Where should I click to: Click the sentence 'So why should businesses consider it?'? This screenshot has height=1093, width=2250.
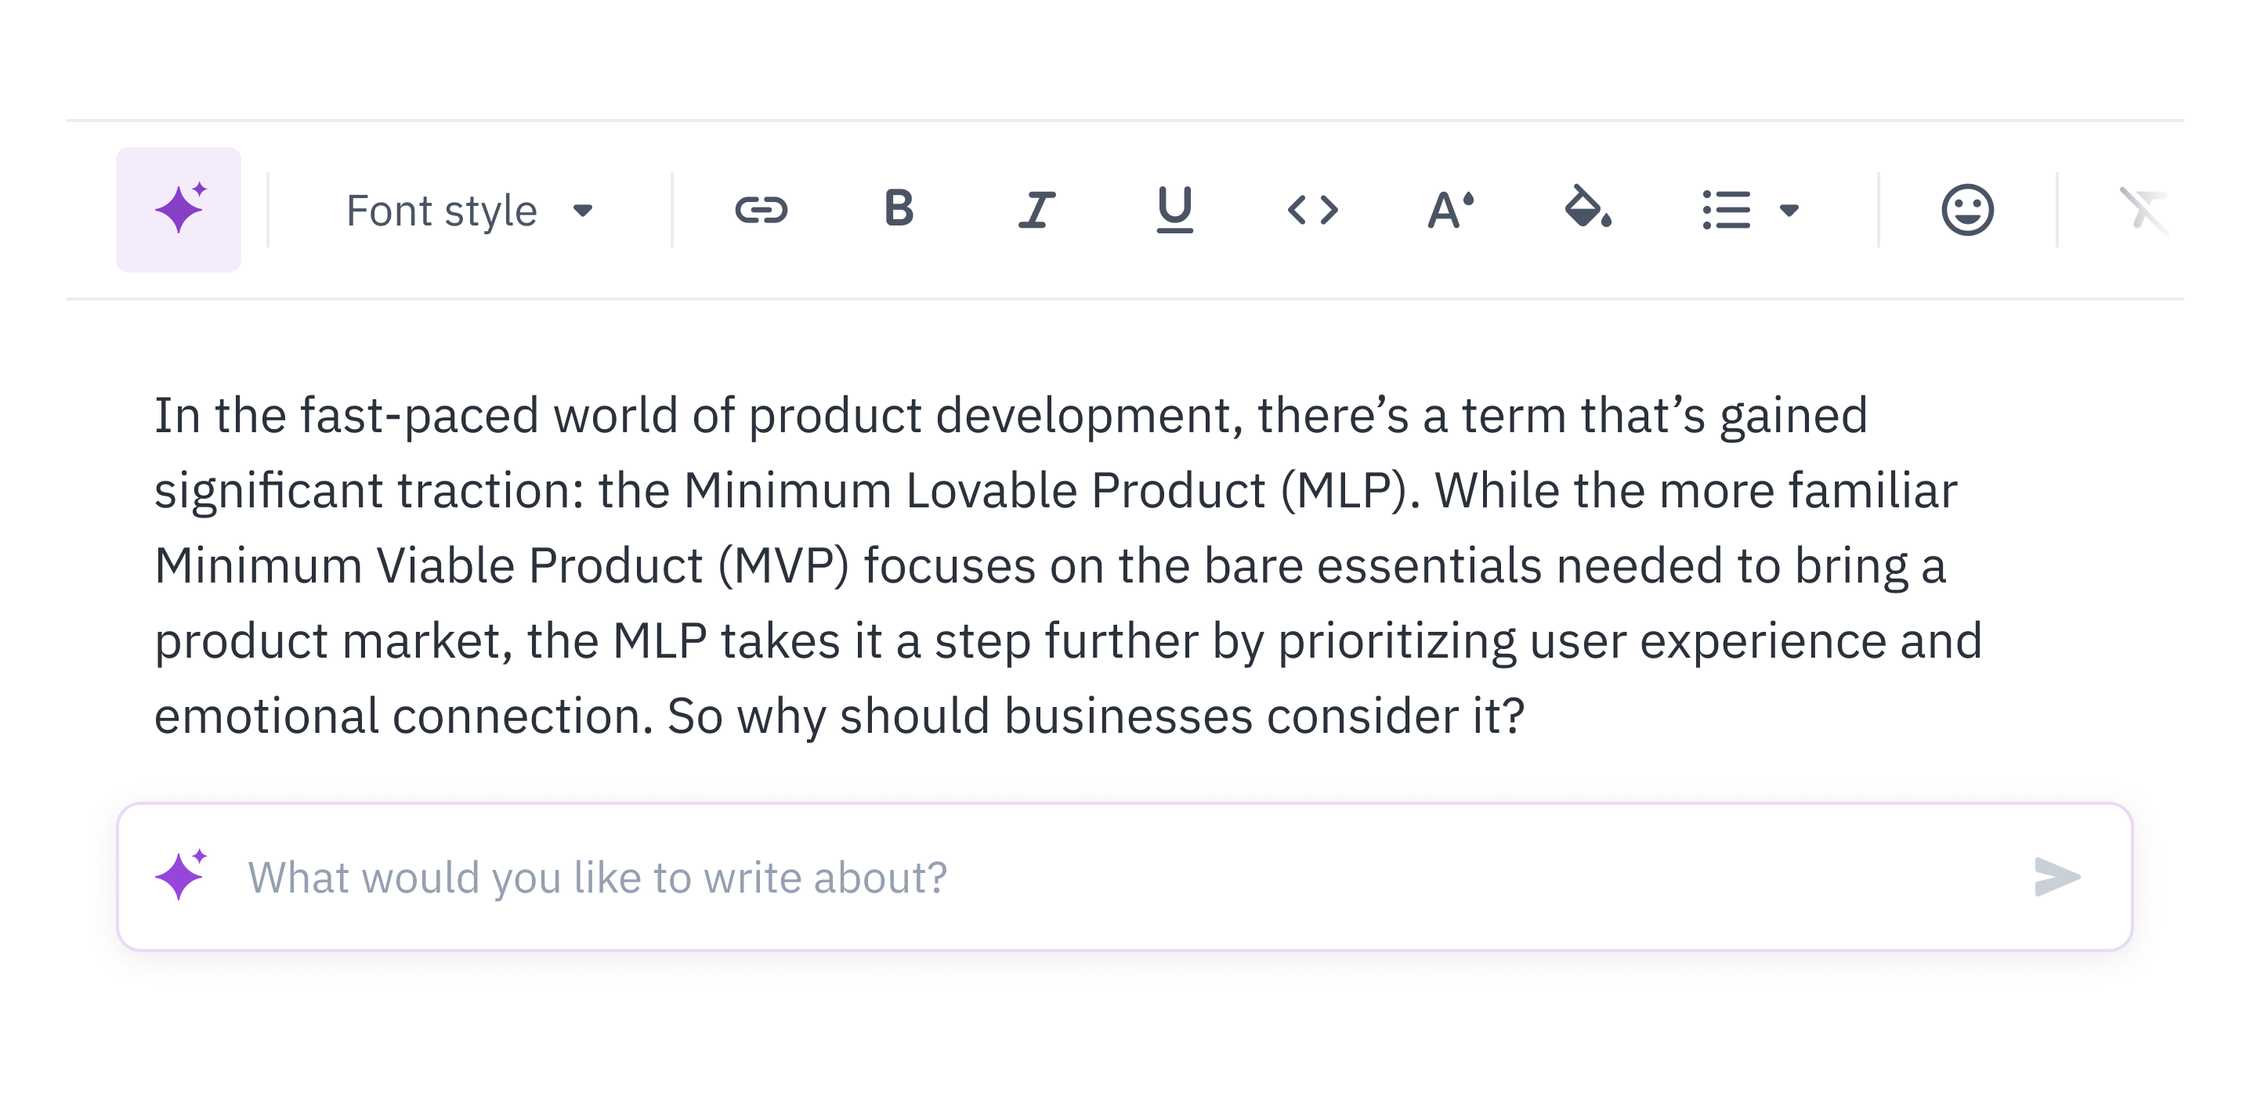coord(1096,716)
